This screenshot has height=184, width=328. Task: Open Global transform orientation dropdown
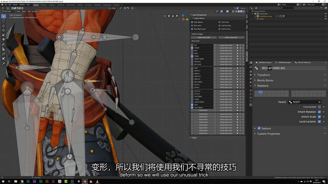pos(113,8)
